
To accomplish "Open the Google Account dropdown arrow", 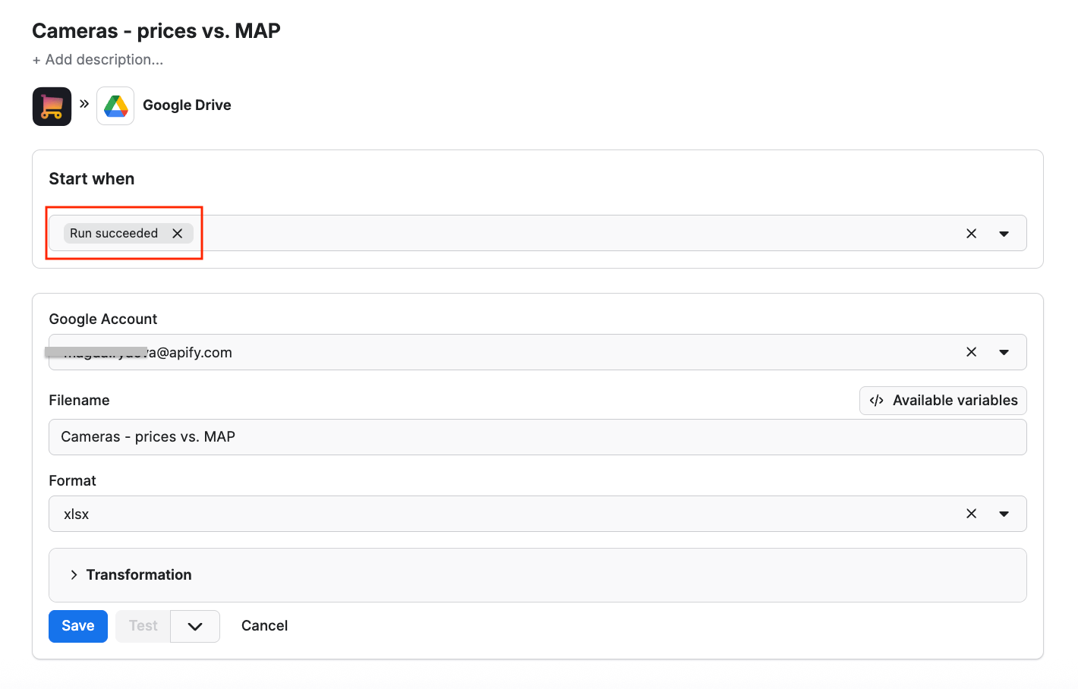I will 1004,352.
